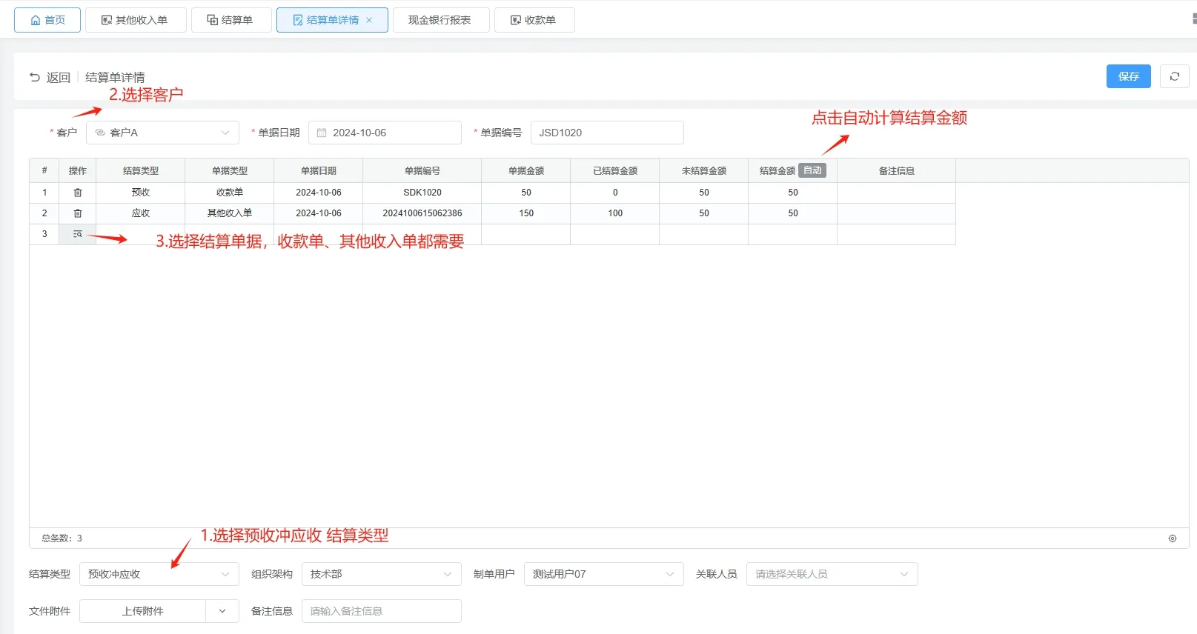Click 结算金额 cell in row 2
The image size is (1197, 634).
(793, 213)
